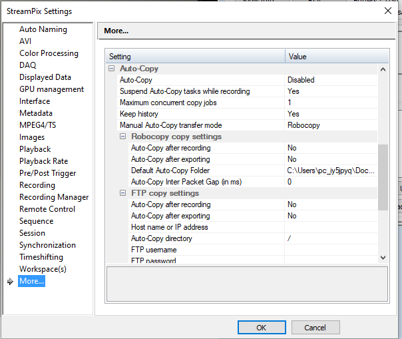Open the Color Processing settings page

tap(49, 53)
